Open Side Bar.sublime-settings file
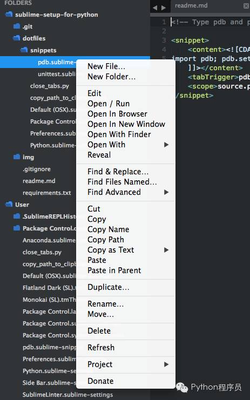The height and width of the screenshot is (400, 250). (49, 383)
